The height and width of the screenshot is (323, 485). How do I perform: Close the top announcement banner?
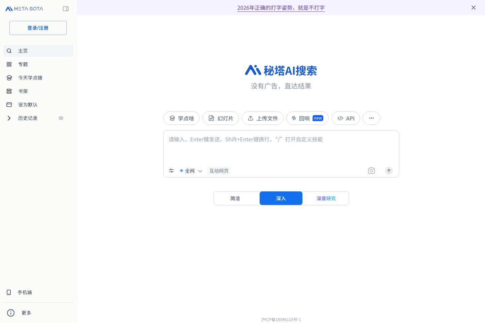[474, 7]
